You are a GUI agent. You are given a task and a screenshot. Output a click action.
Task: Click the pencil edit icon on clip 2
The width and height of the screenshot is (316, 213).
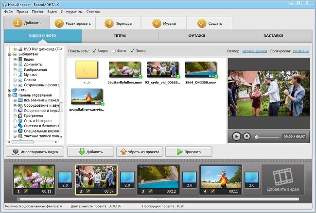(x=88, y=191)
